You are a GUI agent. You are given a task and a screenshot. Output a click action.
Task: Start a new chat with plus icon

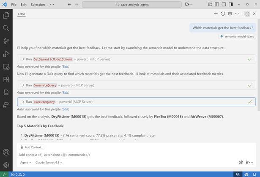pyautogui.click(x=216, y=14)
